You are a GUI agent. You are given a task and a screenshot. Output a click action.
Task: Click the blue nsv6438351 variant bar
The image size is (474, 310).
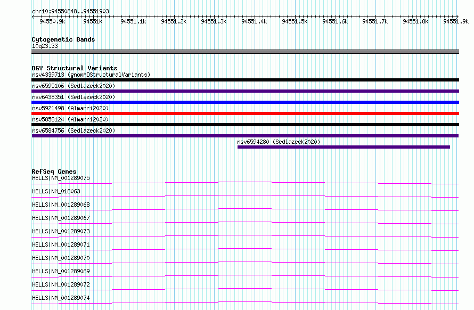tap(245, 102)
